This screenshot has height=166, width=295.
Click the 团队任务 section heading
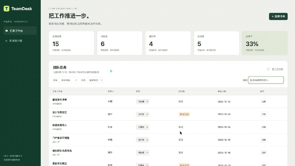pyautogui.click(x=60, y=67)
